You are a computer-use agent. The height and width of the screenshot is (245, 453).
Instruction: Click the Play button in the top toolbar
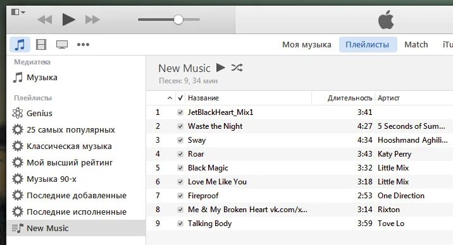[69, 20]
